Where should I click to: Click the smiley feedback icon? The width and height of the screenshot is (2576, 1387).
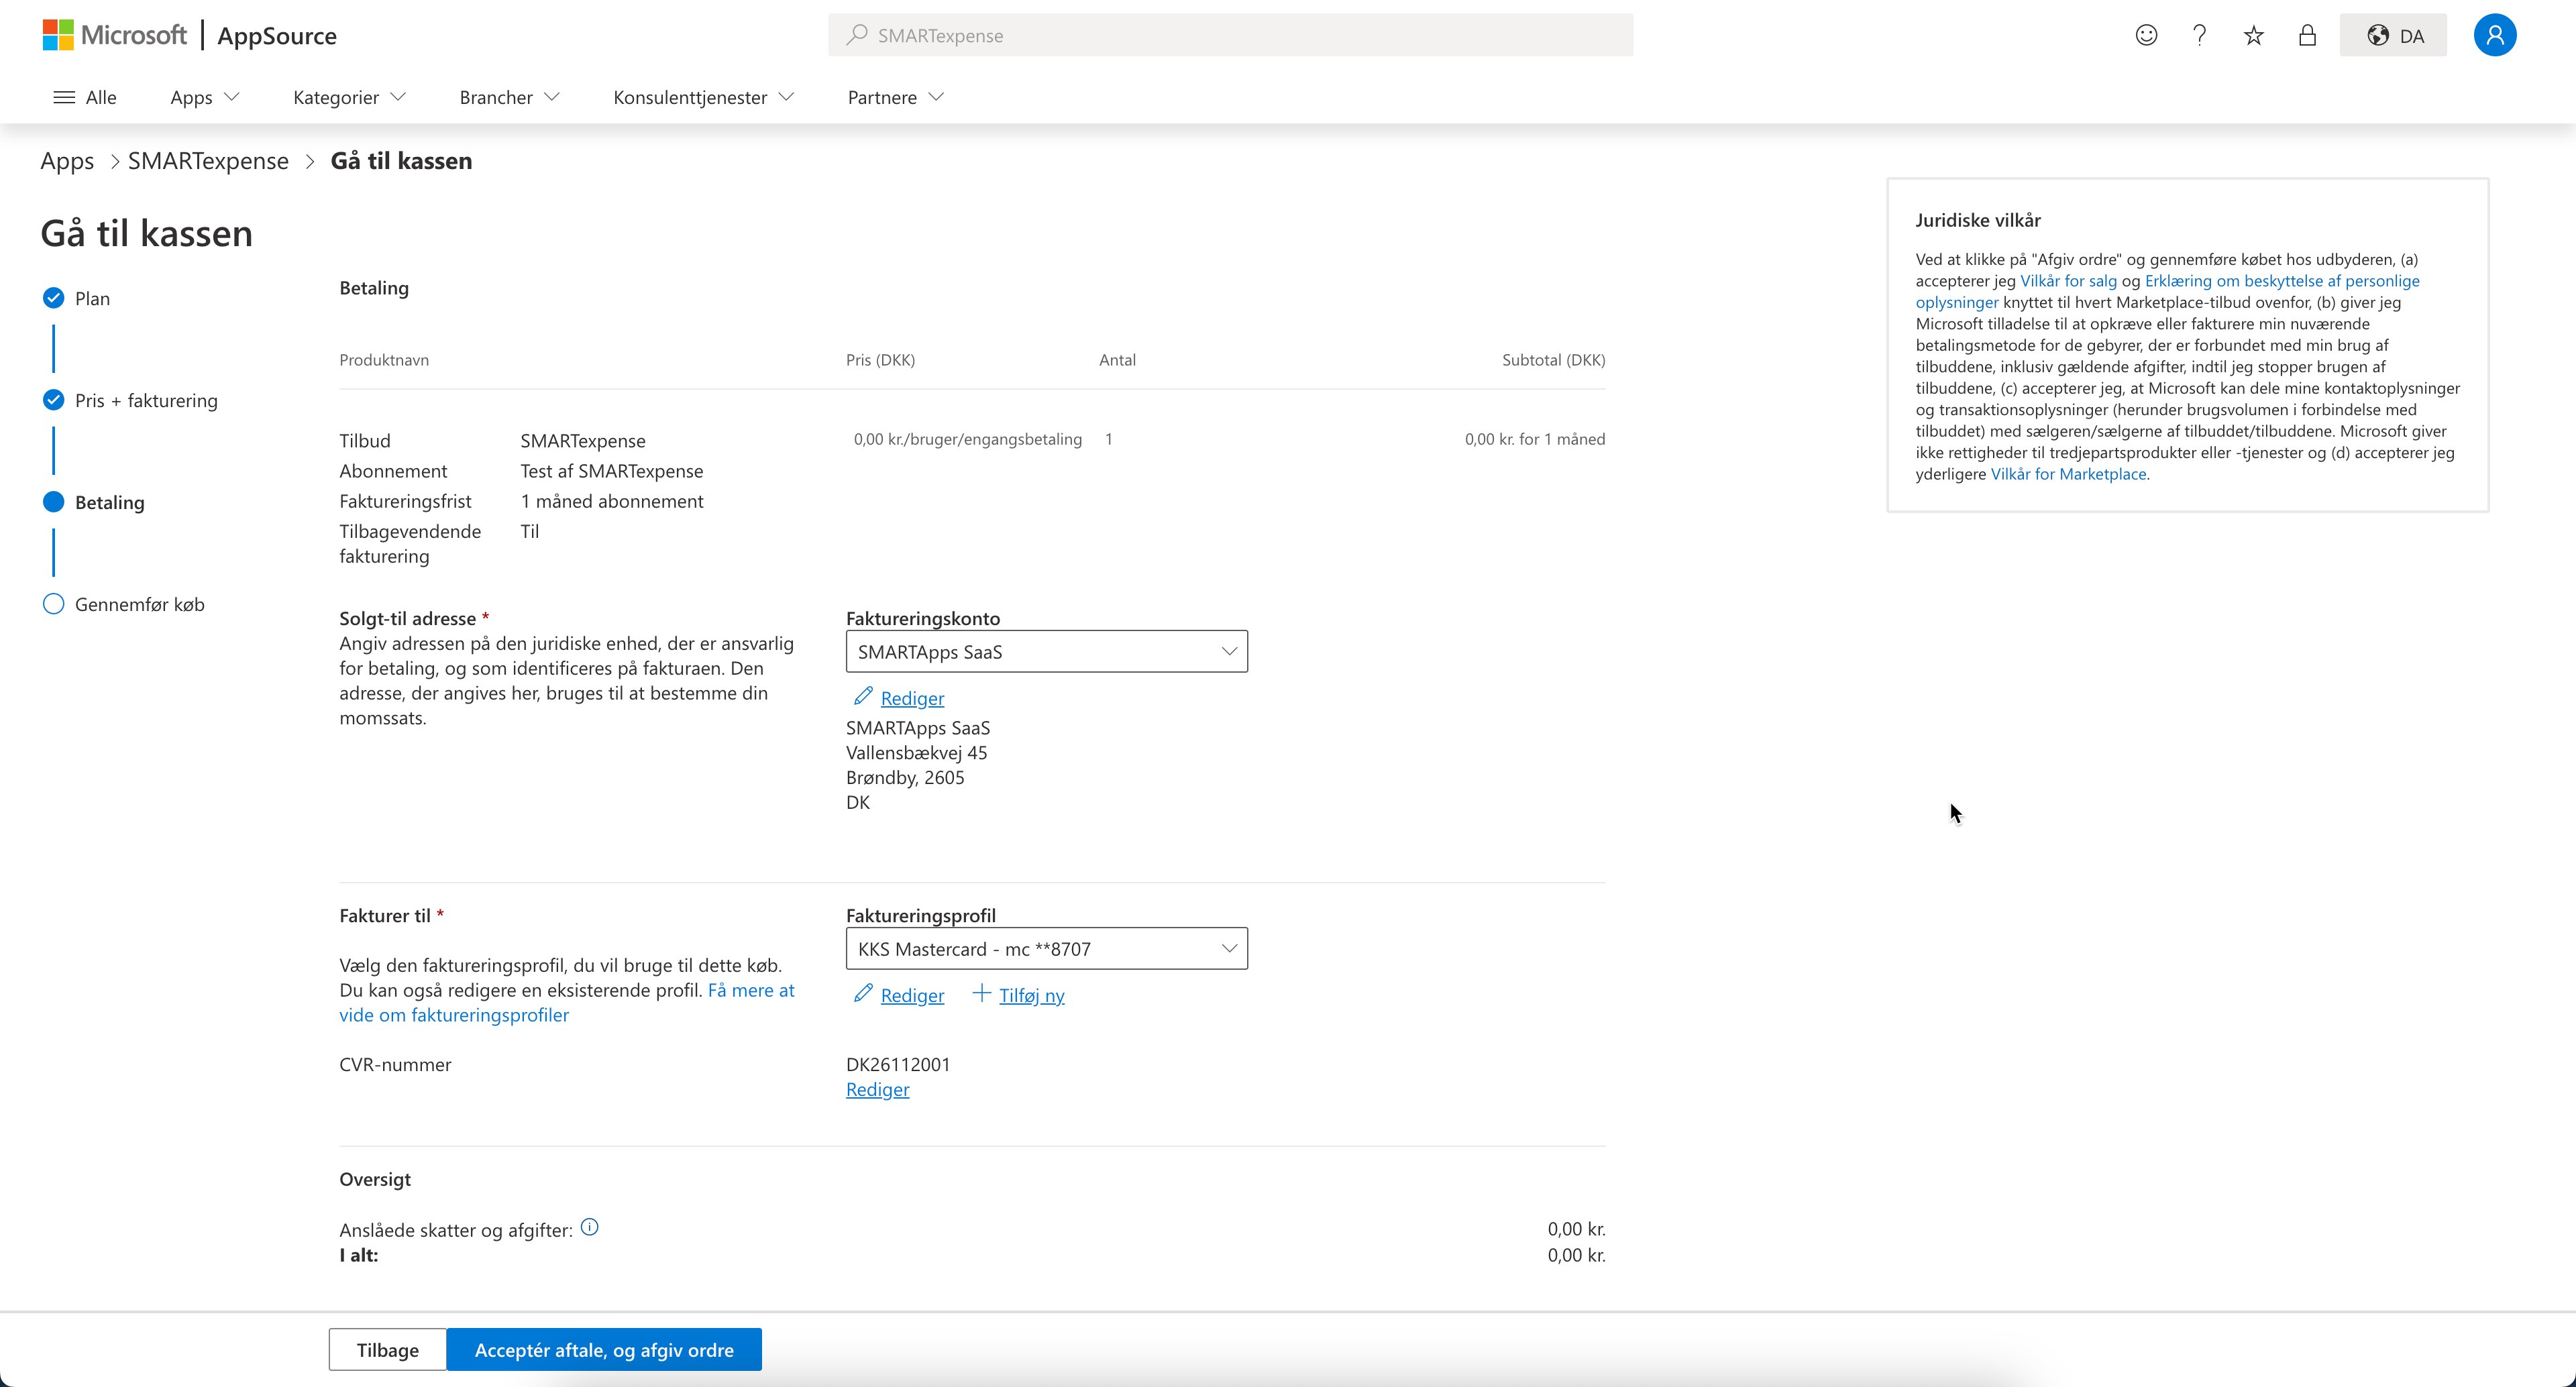tap(2146, 36)
